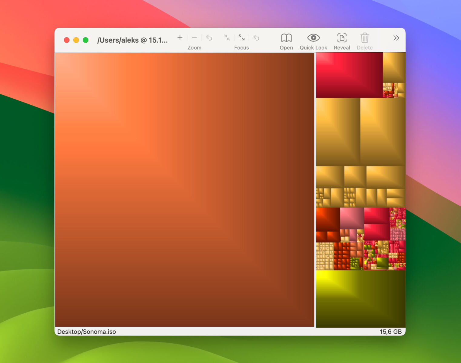Screen dimensions: 461x363
Task: Open the selected file with the Open icon
Action: coord(286,38)
